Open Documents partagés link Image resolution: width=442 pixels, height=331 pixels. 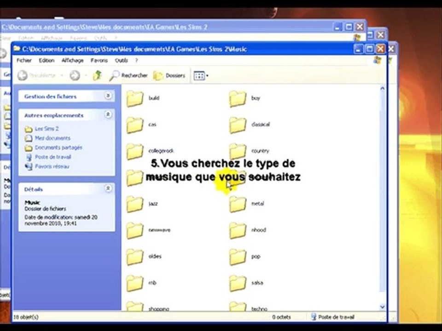pos(58,148)
